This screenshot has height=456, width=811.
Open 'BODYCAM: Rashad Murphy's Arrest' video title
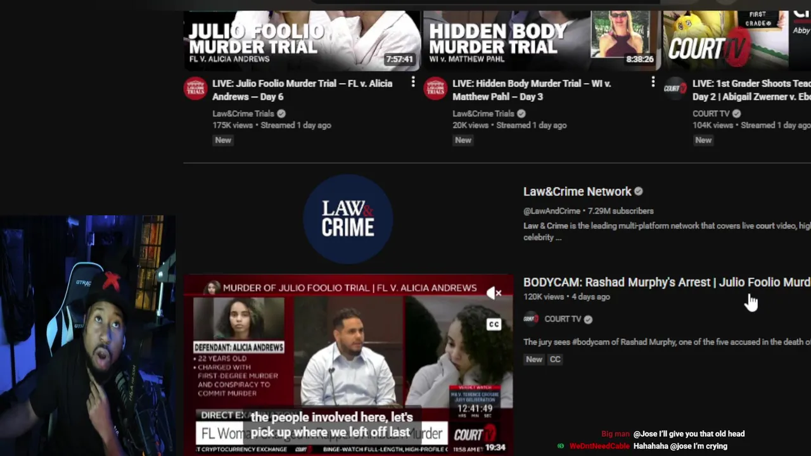(x=667, y=282)
